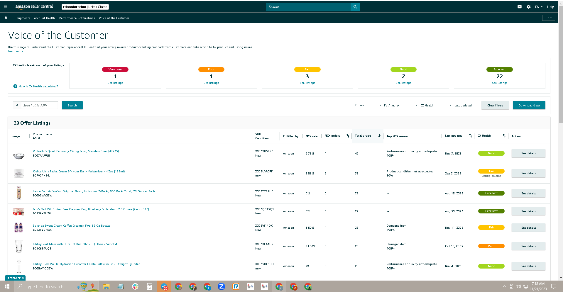Open the settings gear icon
Viewport: 563px width, 292px height.
pyautogui.click(x=528, y=7)
